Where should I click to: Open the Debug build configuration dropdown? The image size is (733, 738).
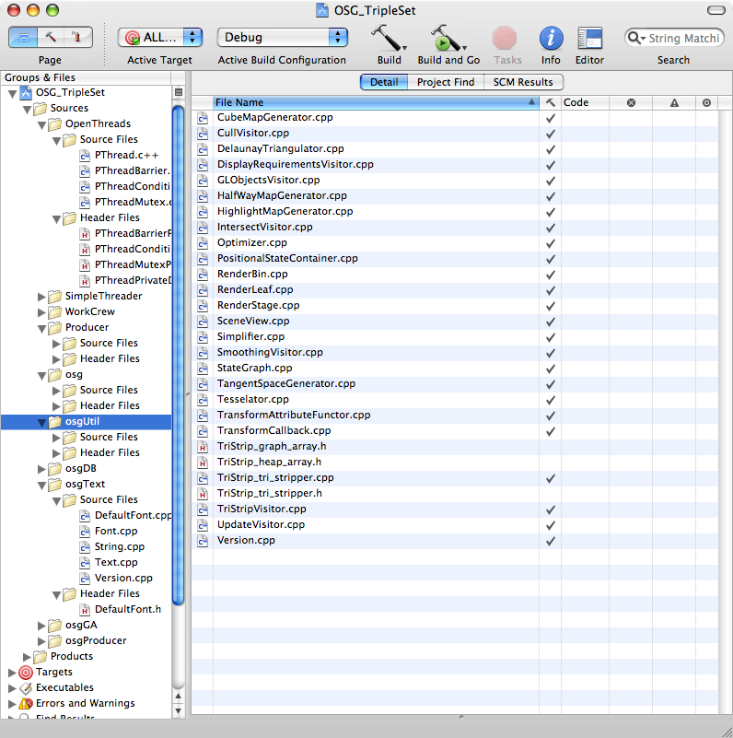tap(283, 38)
